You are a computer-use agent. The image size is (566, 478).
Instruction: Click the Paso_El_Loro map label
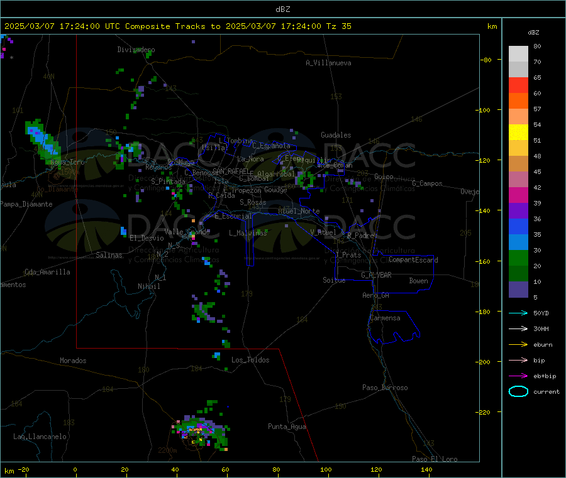(x=435, y=459)
